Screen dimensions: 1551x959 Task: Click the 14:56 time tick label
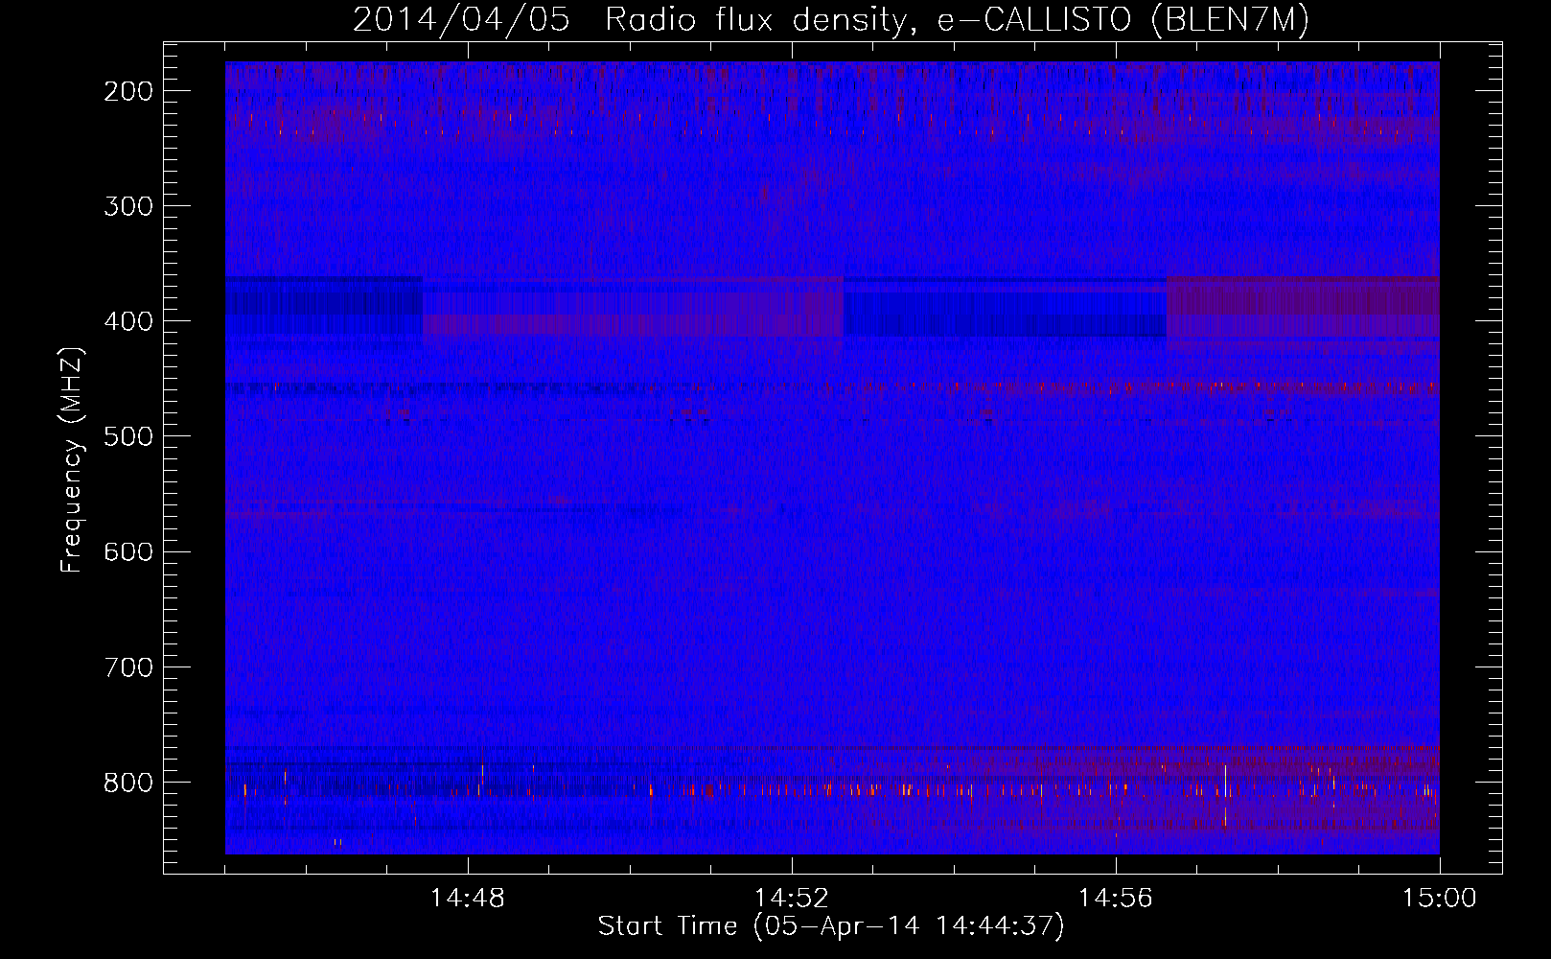coord(1116,899)
